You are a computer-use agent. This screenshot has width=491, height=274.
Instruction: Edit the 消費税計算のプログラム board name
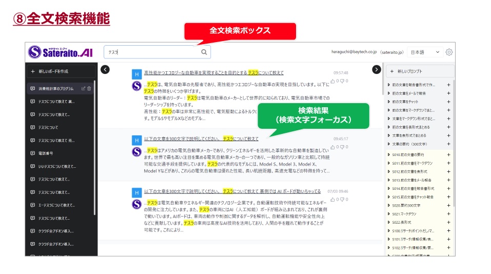pos(83,89)
